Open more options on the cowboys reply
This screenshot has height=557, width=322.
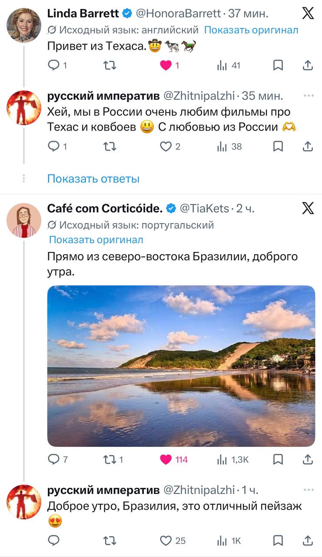309,96
